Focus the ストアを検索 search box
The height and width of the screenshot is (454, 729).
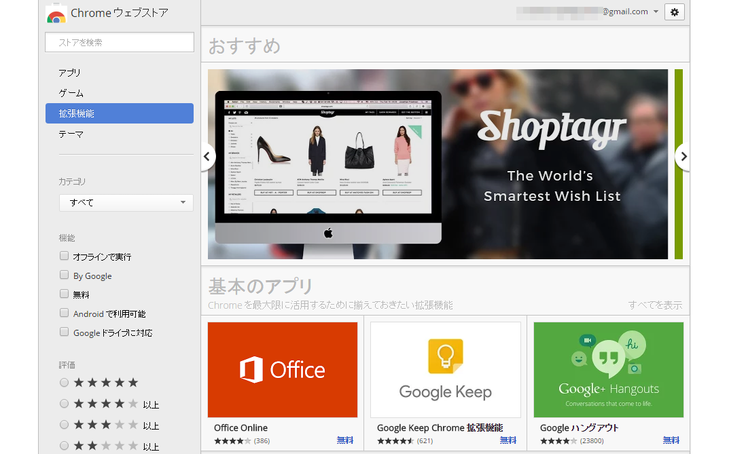[120, 42]
